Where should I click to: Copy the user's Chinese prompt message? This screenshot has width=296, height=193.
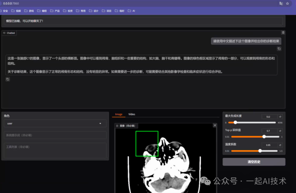tap(279, 48)
